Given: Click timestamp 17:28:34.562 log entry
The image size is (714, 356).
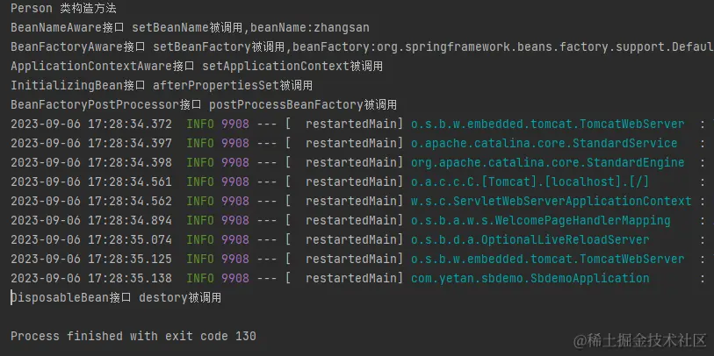Looking at the screenshot, I should [x=91, y=201].
